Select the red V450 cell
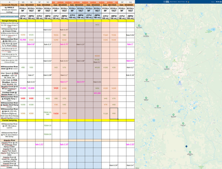Image resolution: width=222 pixels, height=169 pixels. [56, 114]
